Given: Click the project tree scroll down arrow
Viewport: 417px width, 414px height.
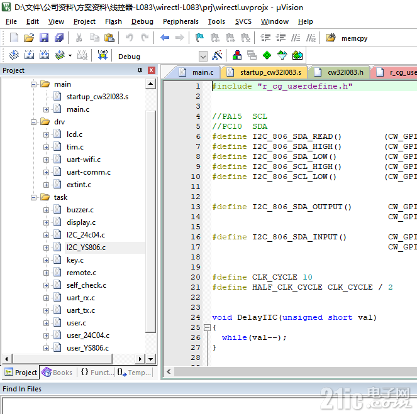Looking at the screenshot, I should (150, 359).
